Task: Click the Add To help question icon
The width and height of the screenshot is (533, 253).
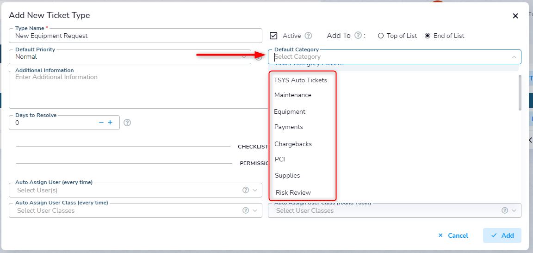Action: click(x=358, y=35)
